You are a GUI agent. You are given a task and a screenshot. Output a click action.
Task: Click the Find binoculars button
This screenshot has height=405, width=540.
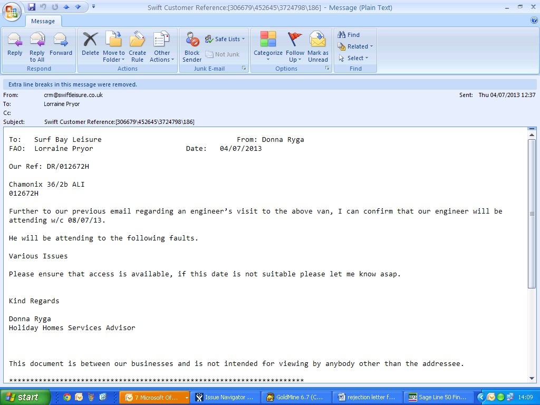coord(349,35)
